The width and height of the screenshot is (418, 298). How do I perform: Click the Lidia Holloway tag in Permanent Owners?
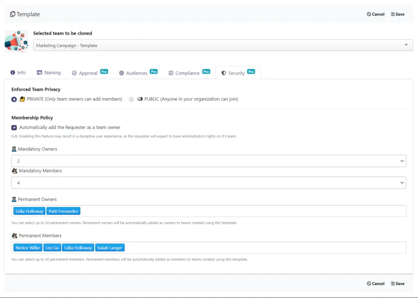(x=29, y=211)
